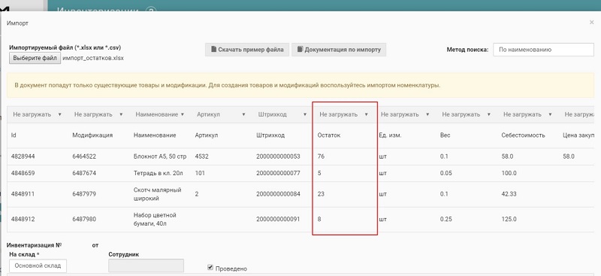Click modification value 6487980

tap(84, 219)
